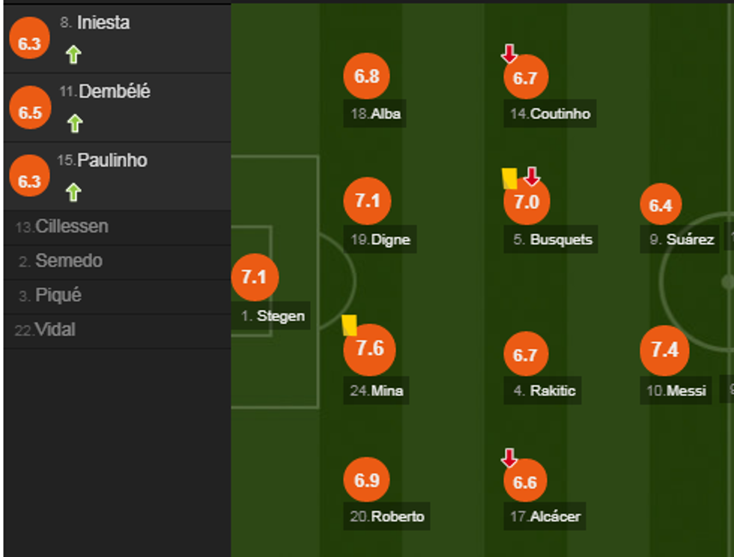Click Alba's 6.8 rating badge
Image resolution: width=734 pixels, height=557 pixels.
click(x=367, y=76)
